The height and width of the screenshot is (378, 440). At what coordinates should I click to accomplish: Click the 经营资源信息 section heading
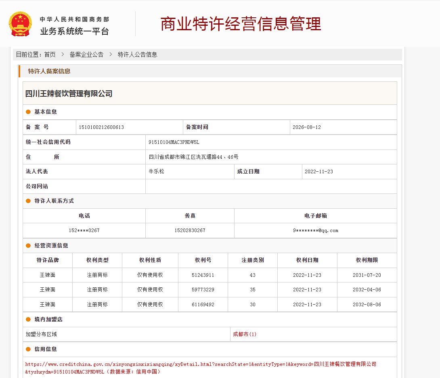point(51,246)
